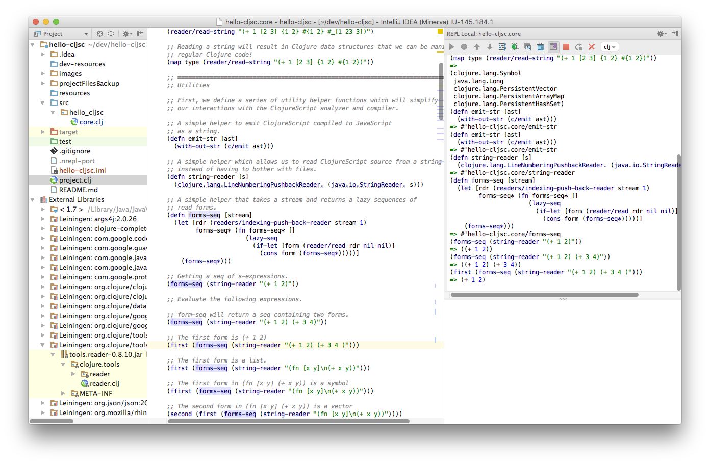Open previous command history with up arrow icon
The height and width of the screenshot is (465, 710).
click(477, 46)
